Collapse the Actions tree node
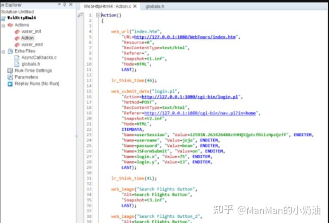This screenshot has height=223, width=329. (x=3, y=26)
